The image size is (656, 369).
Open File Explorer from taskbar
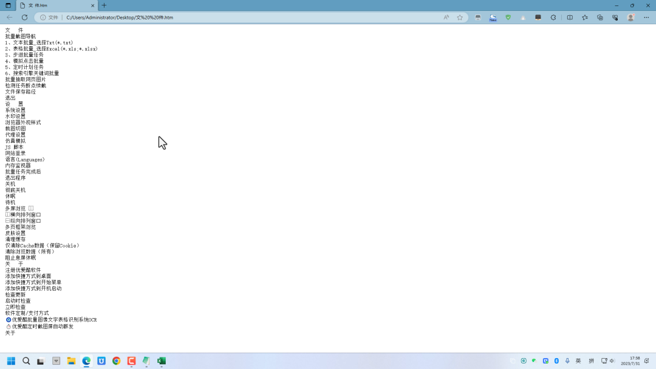click(71, 361)
